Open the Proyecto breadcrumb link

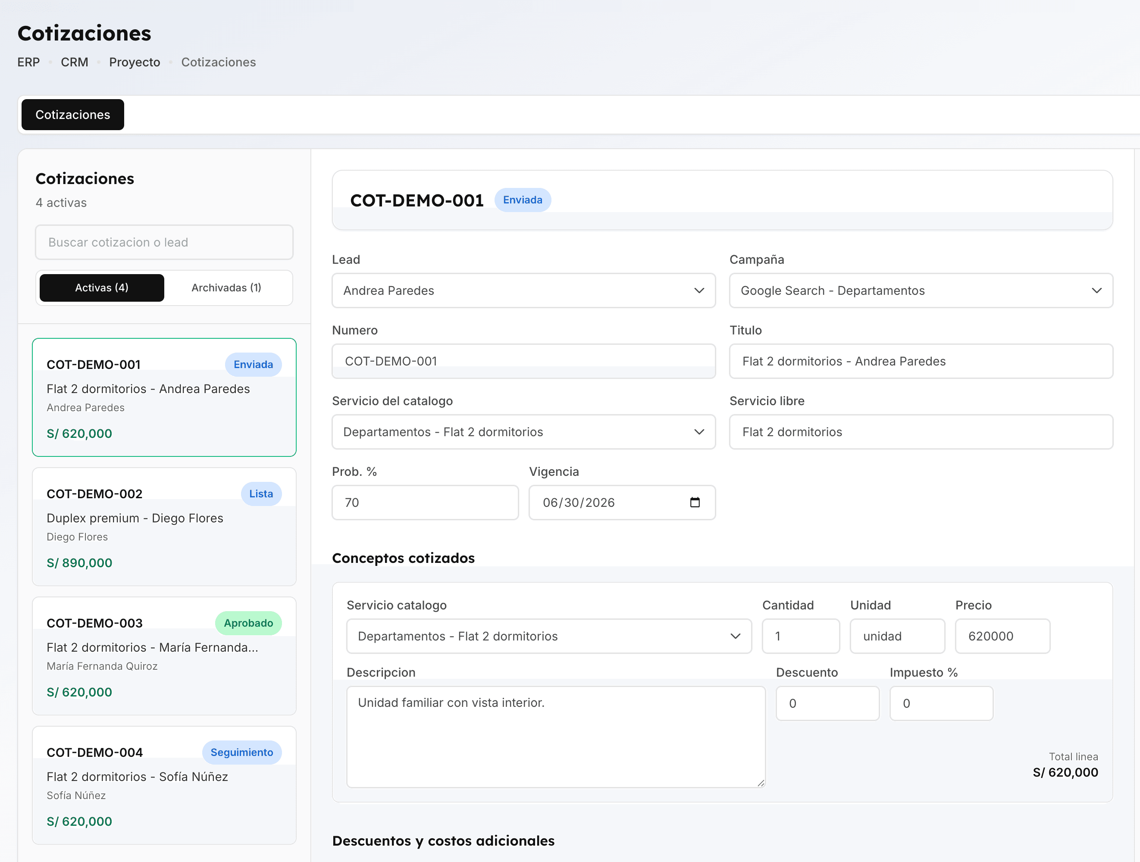pyautogui.click(x=135, y=62)
